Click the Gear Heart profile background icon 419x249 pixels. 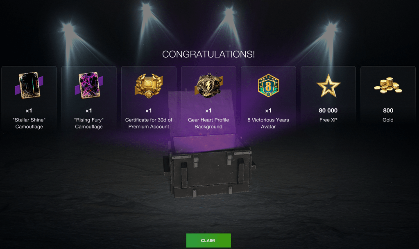(x=208, y=85)
